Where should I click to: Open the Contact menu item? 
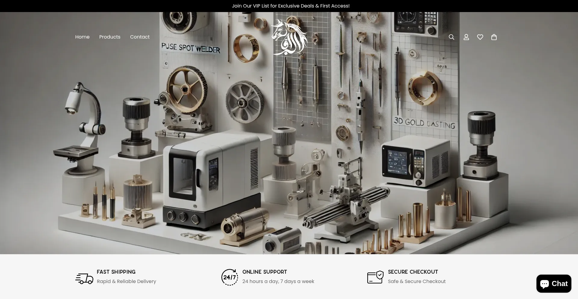tap(140, 37)
